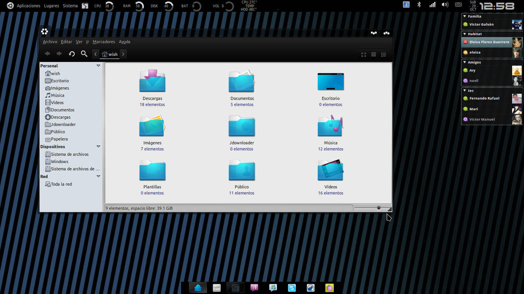
Task: Open the Descargas folder icon in main pane
Action: [x=153, y=81]
